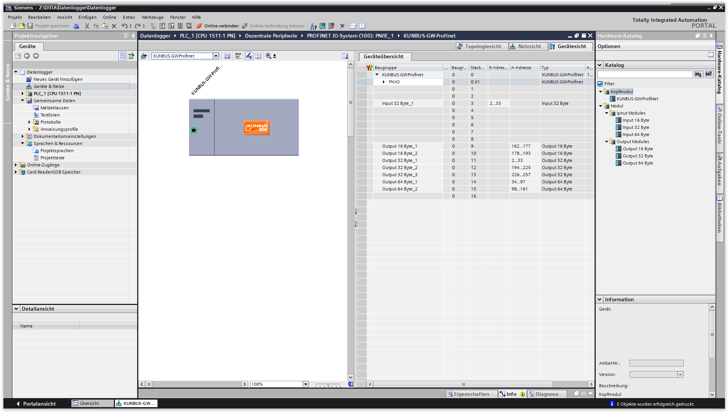Collapse the Projektnavigation panel arrow
The image size is (728, 412).
tap(133, 36)
